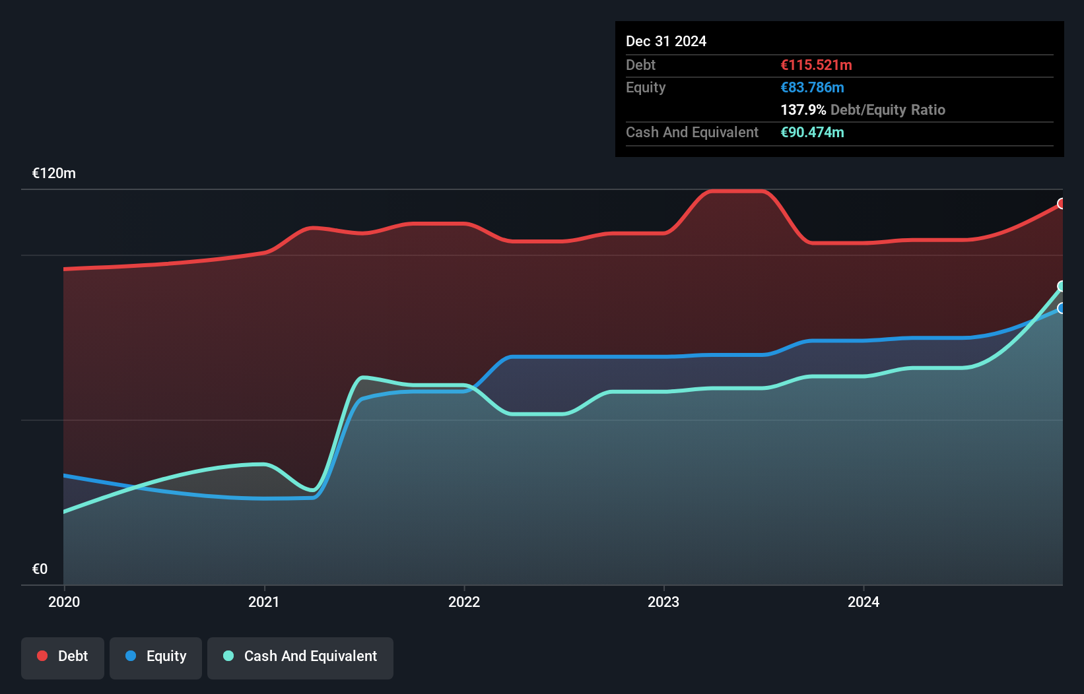The height and width of the screenshot is (694, 1084).
Task: Toggle the Cash And Equivalent legend button
Action: (x=300, y=658)
